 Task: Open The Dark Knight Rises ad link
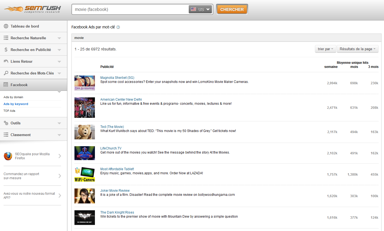(117, 212)
